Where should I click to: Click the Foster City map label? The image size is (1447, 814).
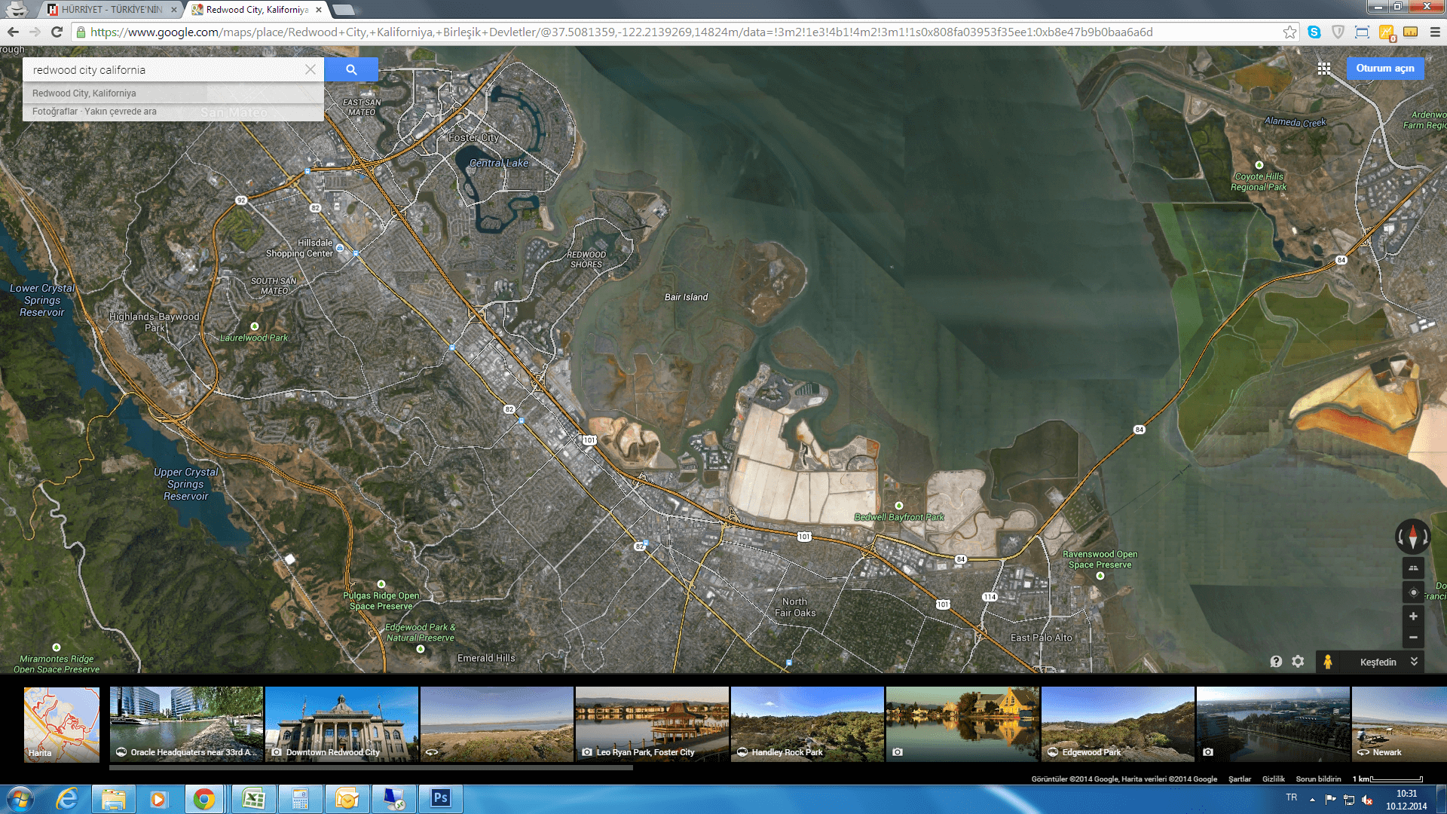[473, 137]
